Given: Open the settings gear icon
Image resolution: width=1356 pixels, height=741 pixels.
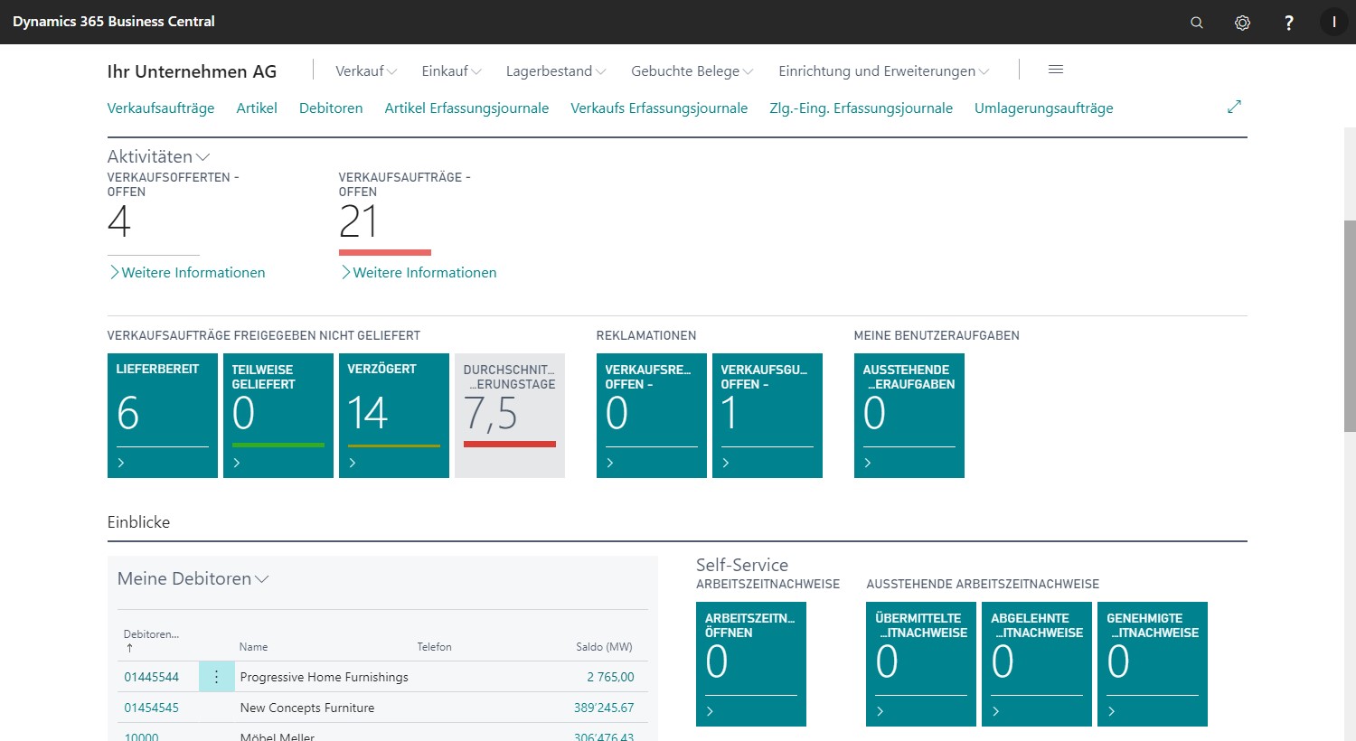Looking at the screenshot, I should [x=1242, y=23].
